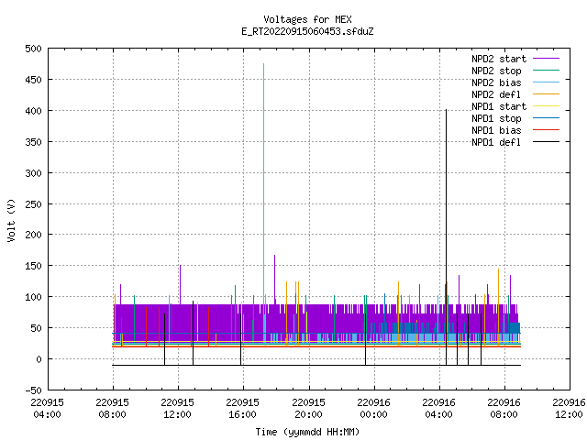The height and width of the screenshot is (440, 587).
Task: Click the 450 y-axis tick label
Action: (x=33, y=80)
